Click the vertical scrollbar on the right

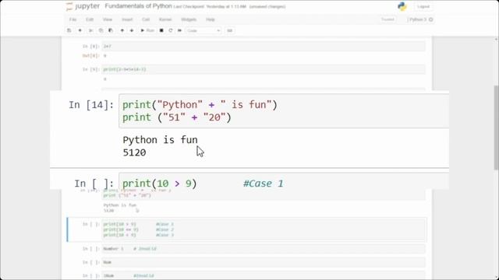pyautogui.click(x=496, y=127)
